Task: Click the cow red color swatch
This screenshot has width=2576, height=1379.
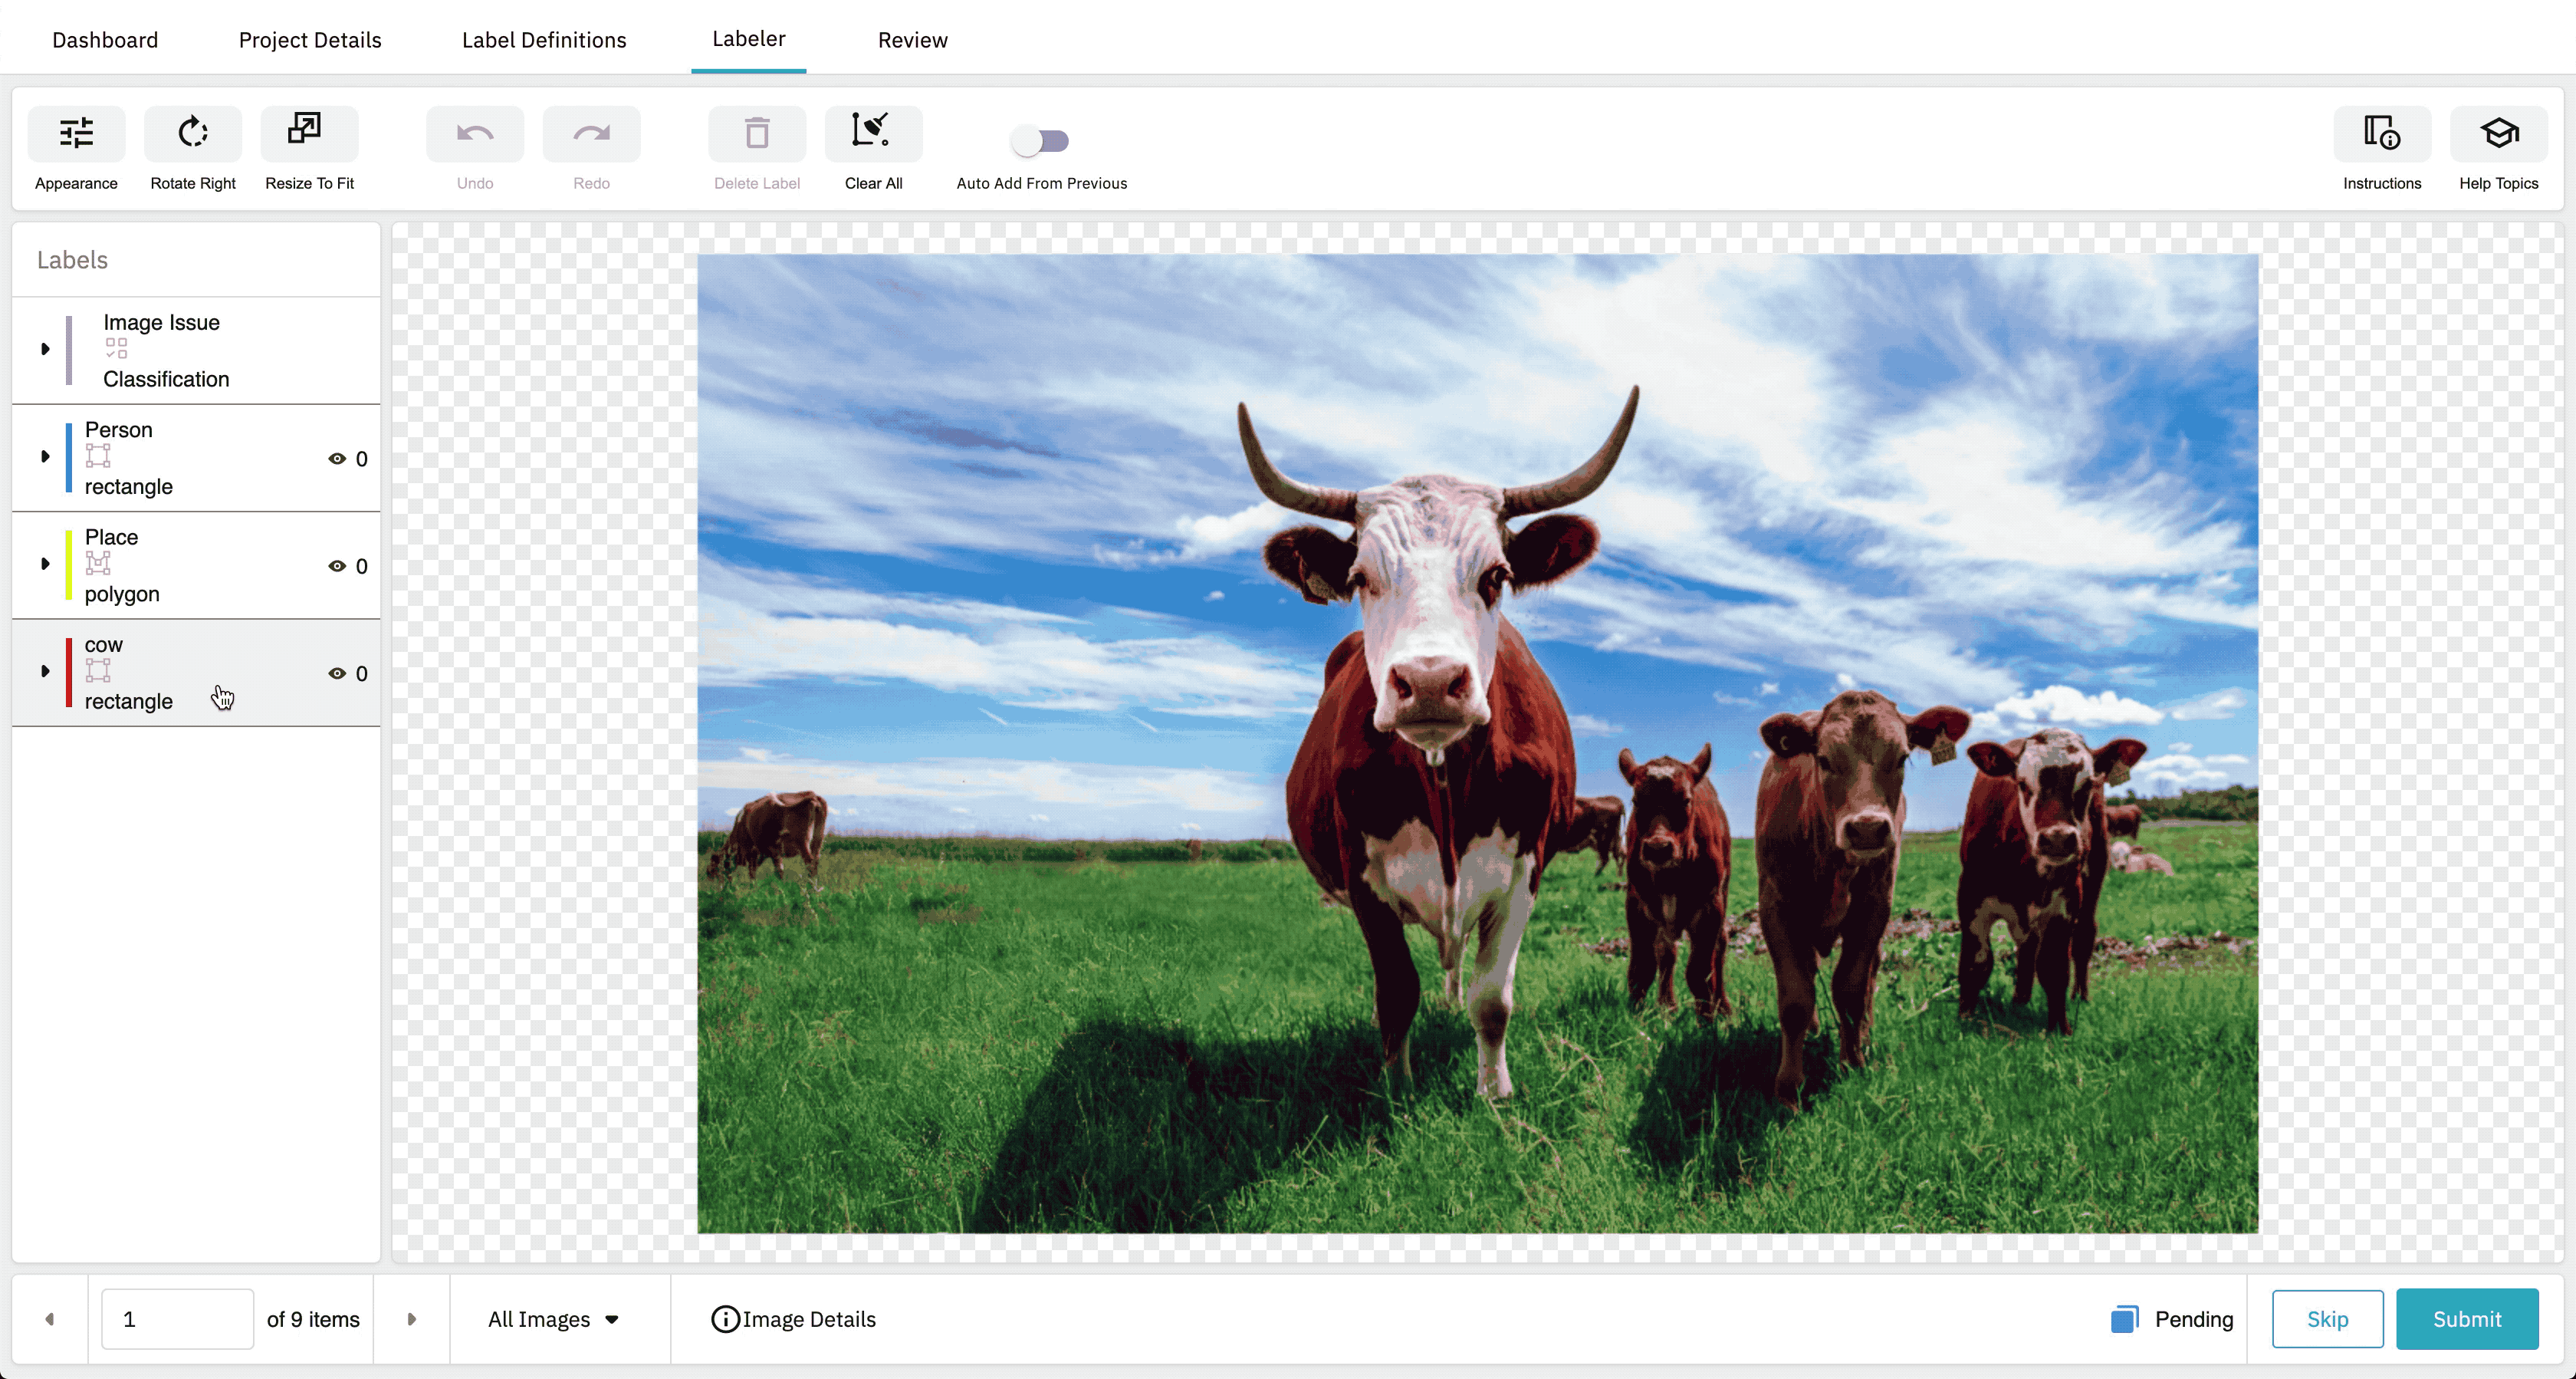Action: click(68, 673)
